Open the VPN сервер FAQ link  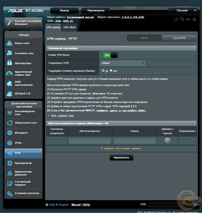[x=62, y=116]
